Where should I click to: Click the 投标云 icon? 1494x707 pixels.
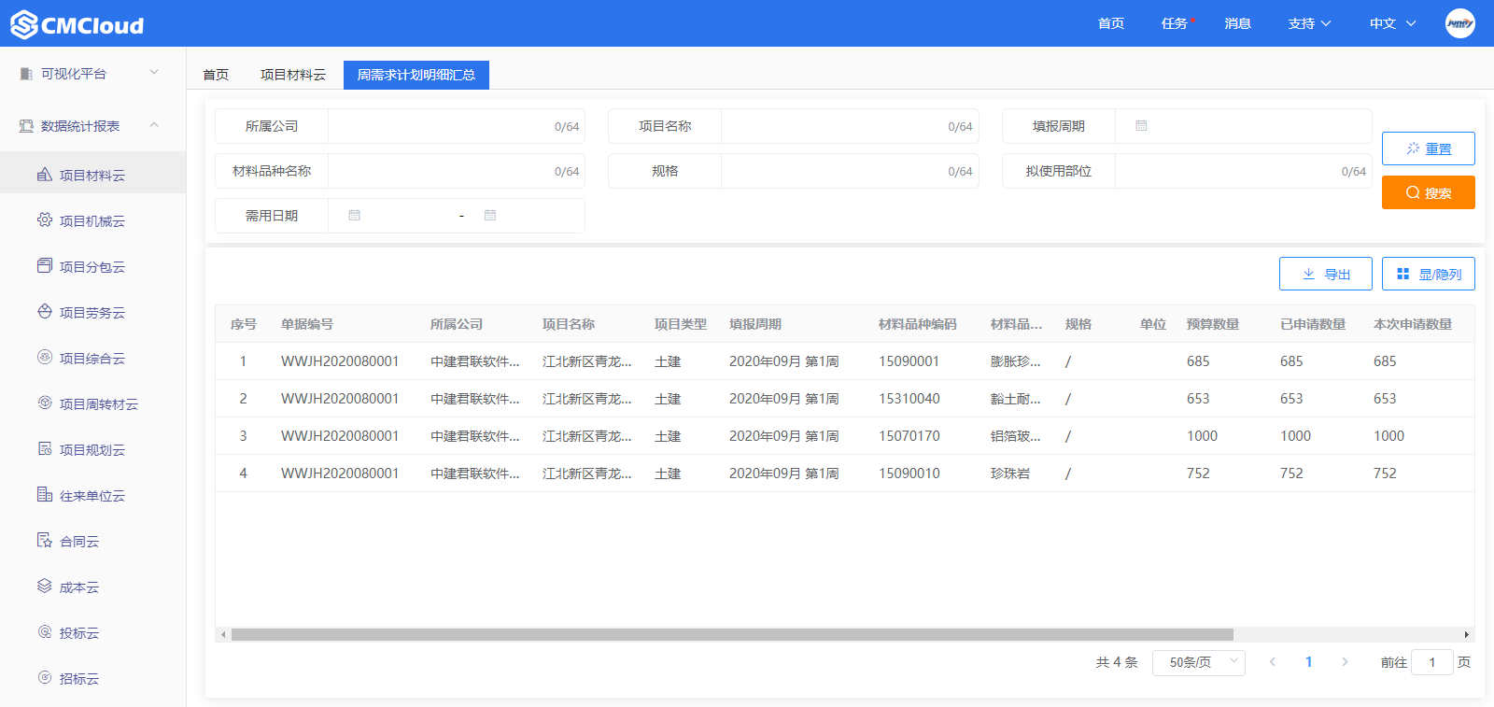pos(44,631)
